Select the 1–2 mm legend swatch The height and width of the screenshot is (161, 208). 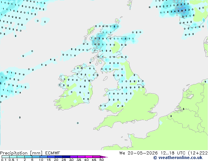(x=21, y=157)
